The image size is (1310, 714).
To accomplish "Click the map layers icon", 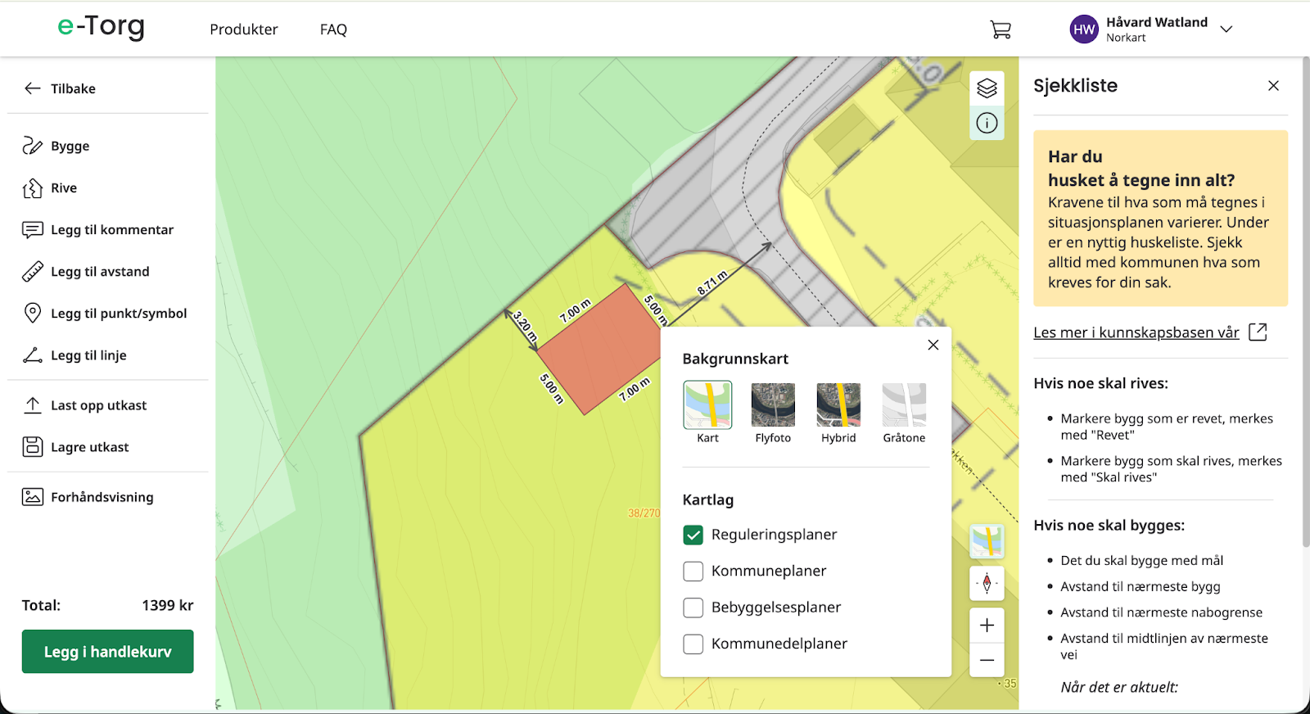I will point(987,88).
